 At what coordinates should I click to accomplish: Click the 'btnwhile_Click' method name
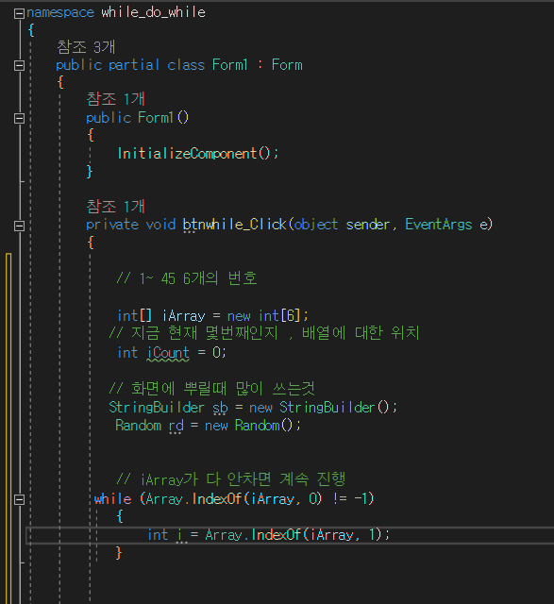point(235,225)
